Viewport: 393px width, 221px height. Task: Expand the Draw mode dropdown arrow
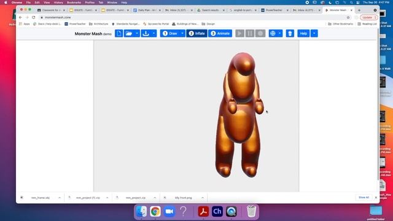(x=182, y=33)
